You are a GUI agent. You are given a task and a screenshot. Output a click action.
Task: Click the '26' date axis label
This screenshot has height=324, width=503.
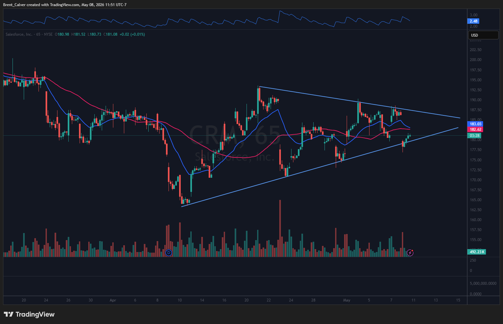click(x=68, y=301)
